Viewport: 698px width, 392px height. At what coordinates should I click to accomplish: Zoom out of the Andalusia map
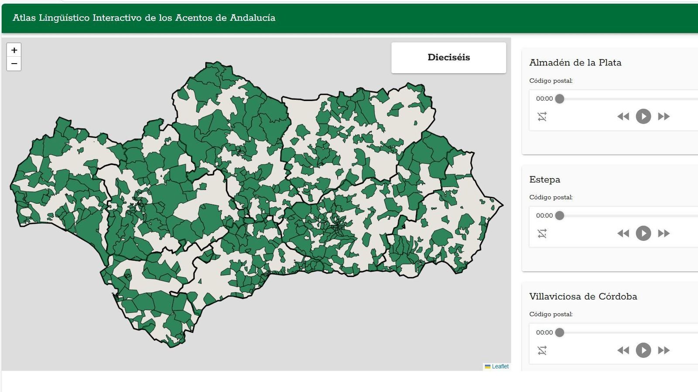coord(14,63)
